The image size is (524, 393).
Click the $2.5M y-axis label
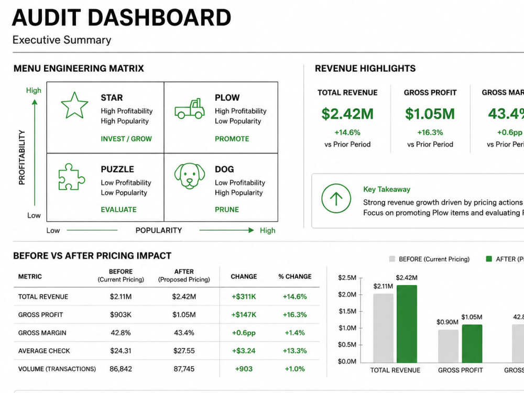click(x=347, y=278)
